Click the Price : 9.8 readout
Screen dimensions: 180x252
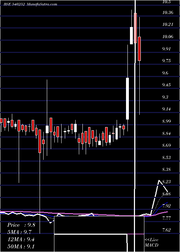[x=21, y=225]
